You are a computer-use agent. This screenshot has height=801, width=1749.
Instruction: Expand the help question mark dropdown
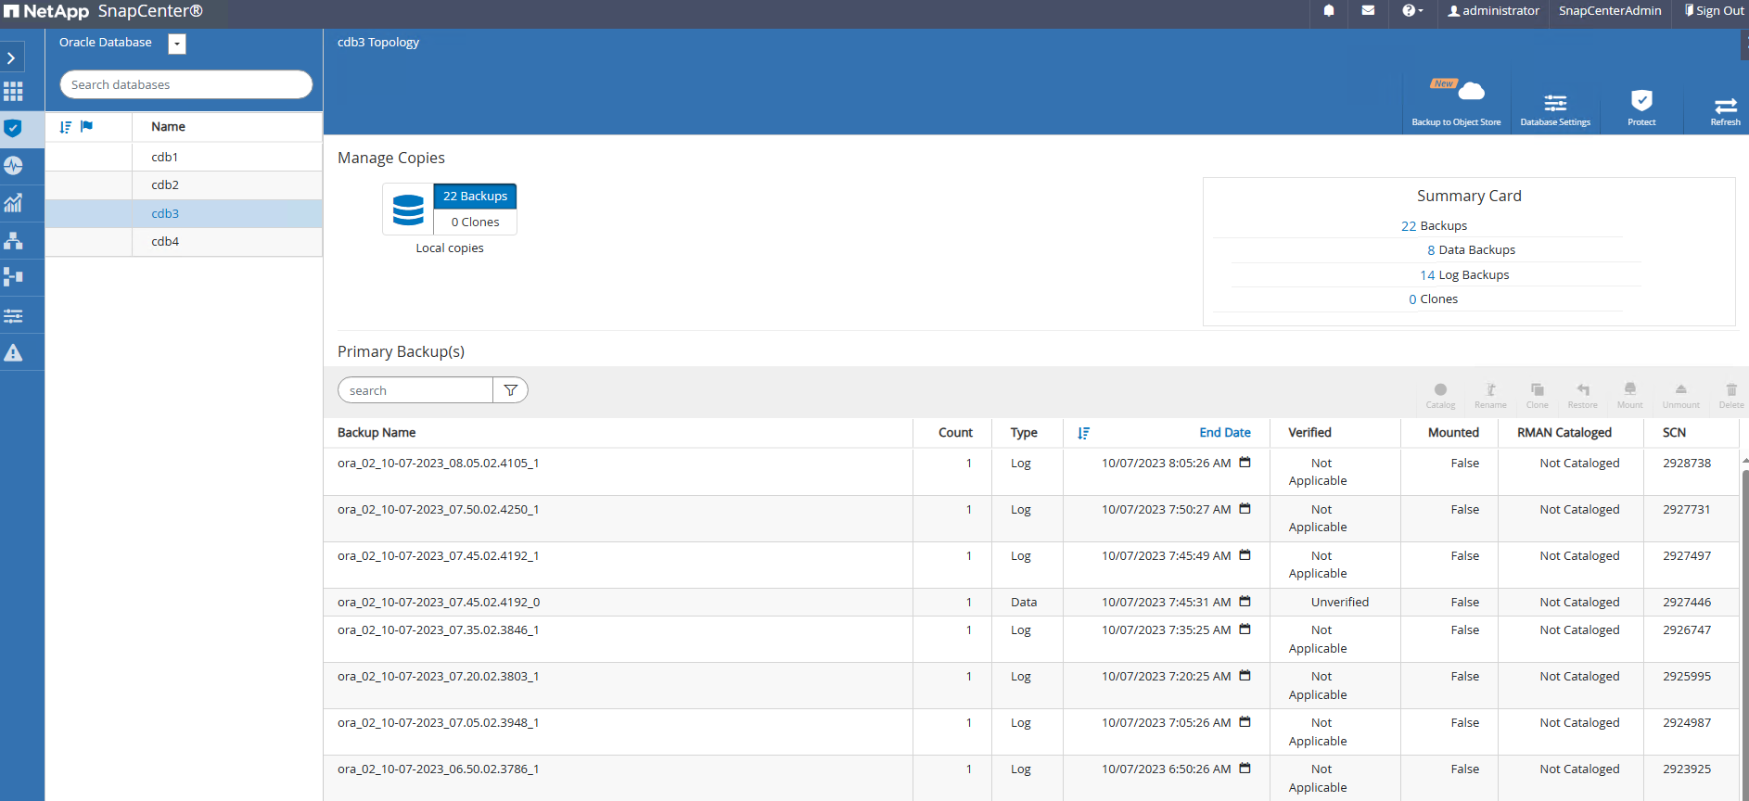pyautogui.click(x=1411, y=11)
